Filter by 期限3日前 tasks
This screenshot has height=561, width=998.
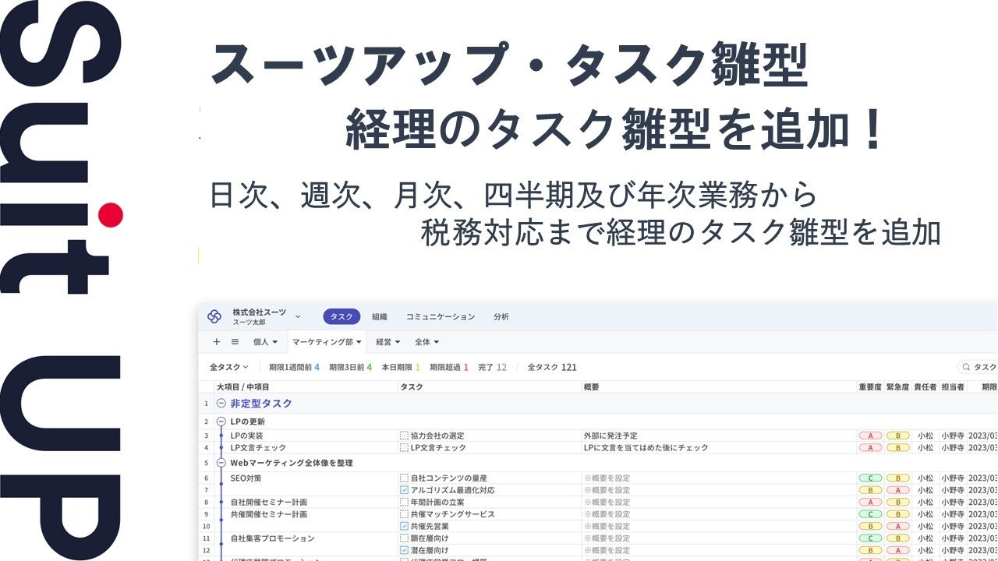tap(350, 367)
